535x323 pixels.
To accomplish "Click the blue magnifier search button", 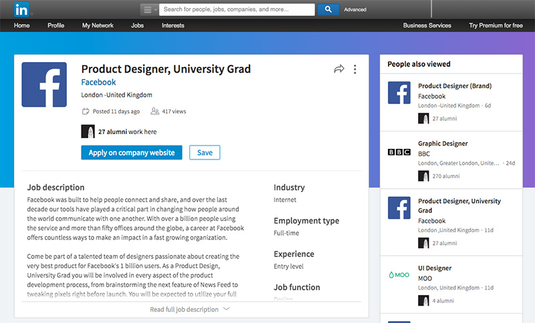I will point(328,9).
